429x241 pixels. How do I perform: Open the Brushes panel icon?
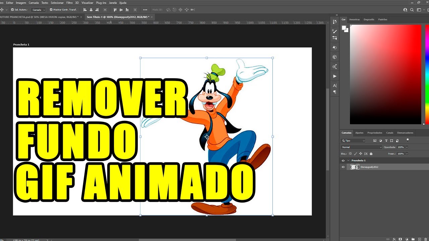[x=334, y=38]
